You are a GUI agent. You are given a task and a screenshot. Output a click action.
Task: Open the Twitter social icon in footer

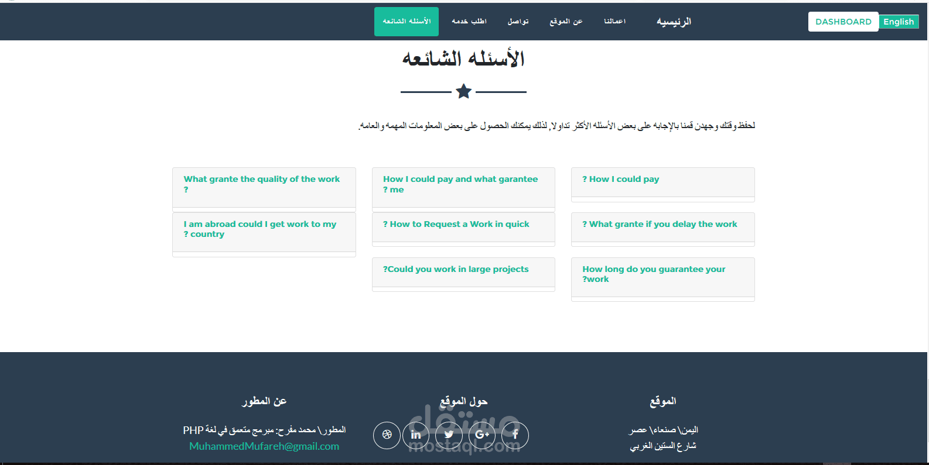(449, 435)
